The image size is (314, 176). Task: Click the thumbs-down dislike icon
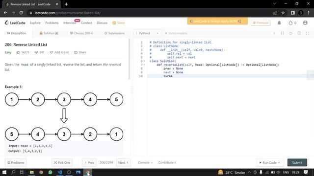tap(36, 52)
